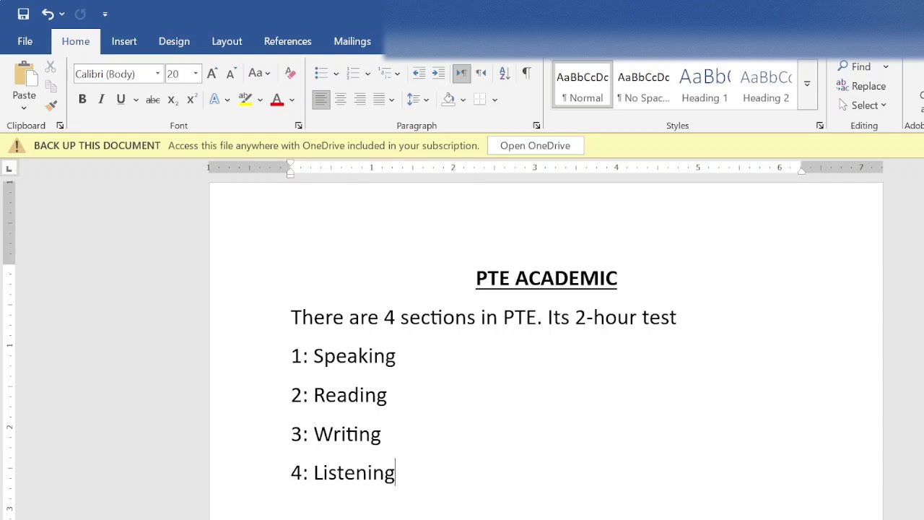Open the Mailings tab
Screen dimensions: 924x520
tap(352, 41)
